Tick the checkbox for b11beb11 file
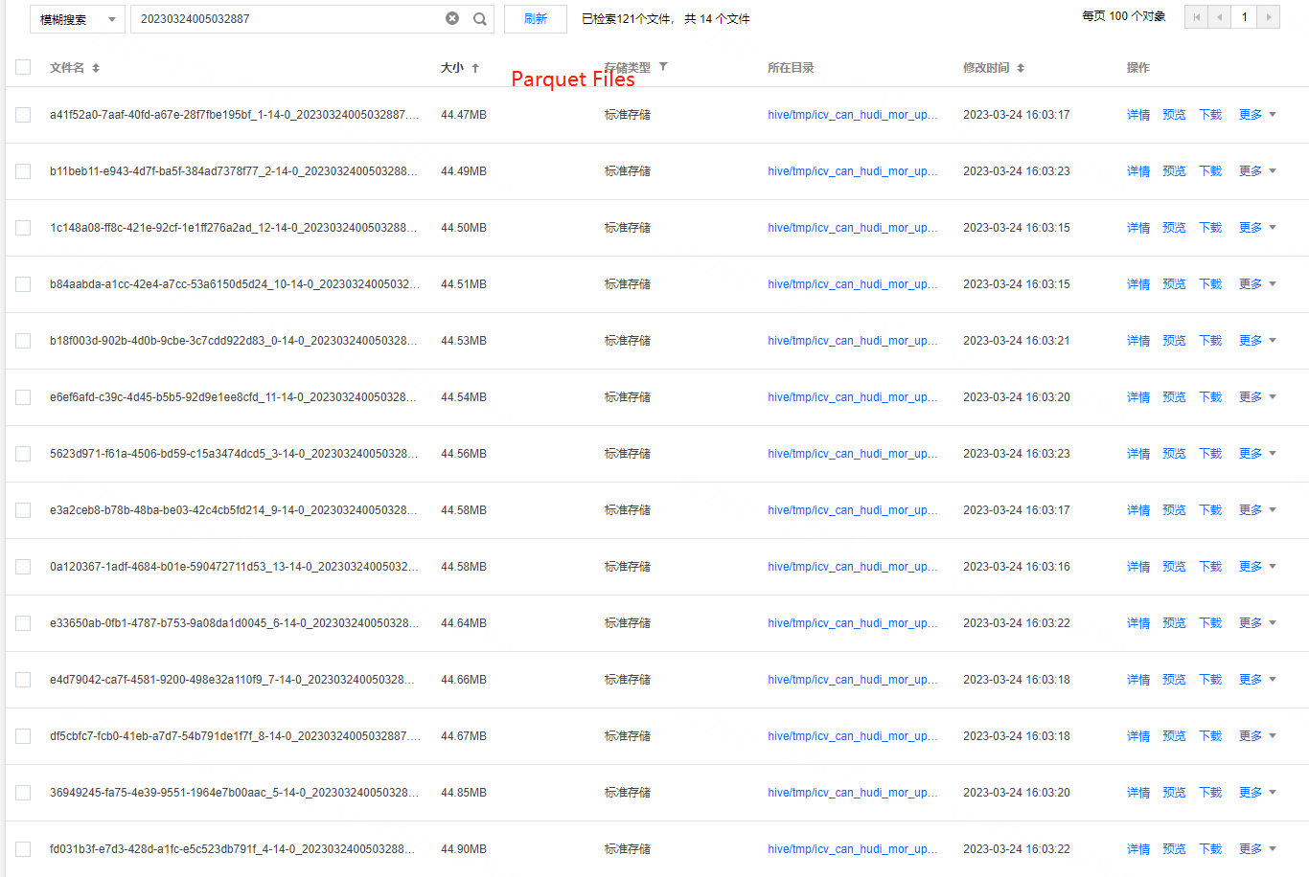The image size is (1309, 877). (x=23, y=171)
